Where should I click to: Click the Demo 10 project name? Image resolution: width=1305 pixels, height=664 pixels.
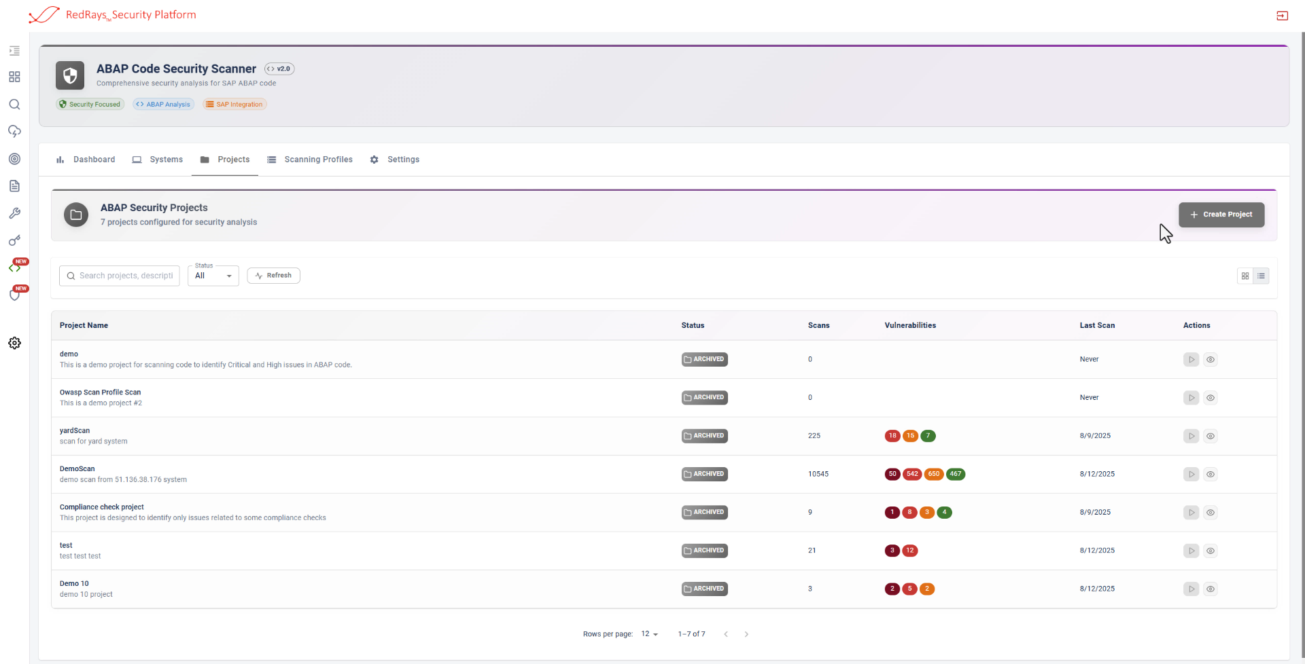coord(74,583)
